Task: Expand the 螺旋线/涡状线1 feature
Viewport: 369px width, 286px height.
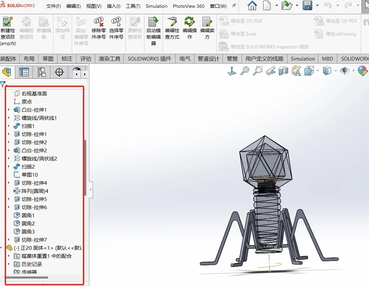Action: pyautogui.click(x=9, y=118)
